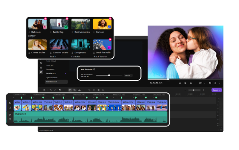Image resolution: width=239 pixels, height=150 pixels.
Task: Skip to next frame in player
Action: [191, 83]
